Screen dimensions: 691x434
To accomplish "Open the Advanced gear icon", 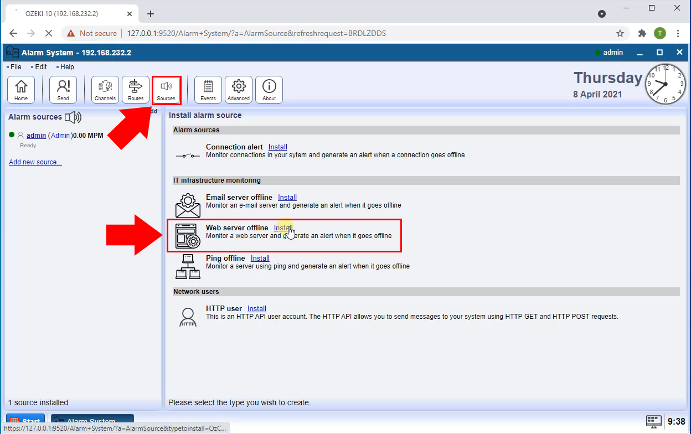I will [x=239, y=90].
